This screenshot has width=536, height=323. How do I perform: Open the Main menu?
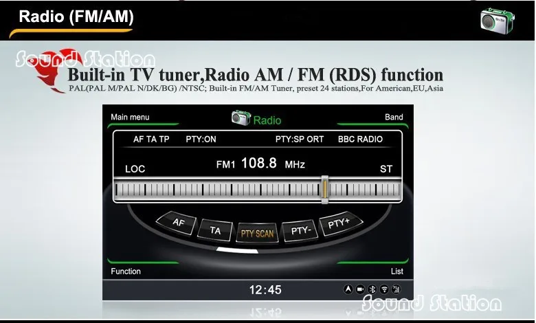130,118
